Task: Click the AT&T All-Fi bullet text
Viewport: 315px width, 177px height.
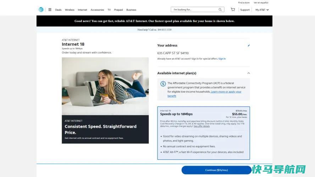Action: click(x=203, y=152)
